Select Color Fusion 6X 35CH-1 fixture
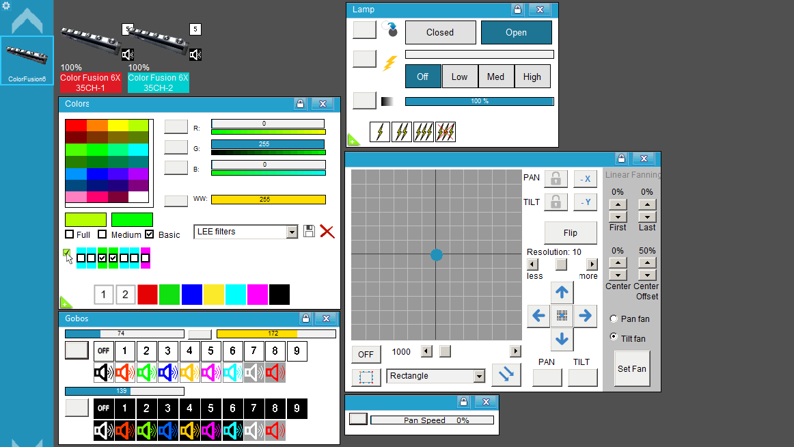The width and height of the screenshot is (794, 447). [90, 83]
